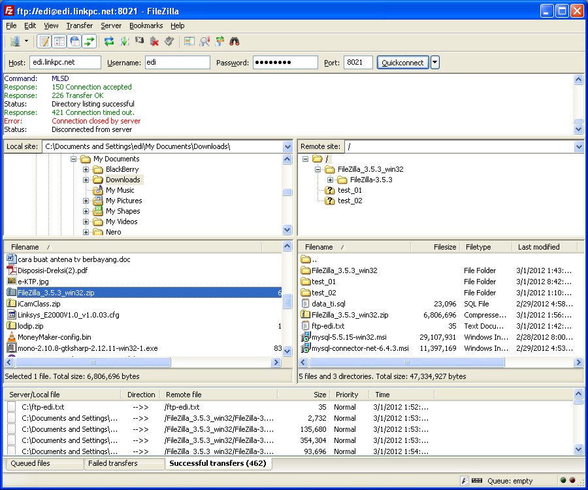Open the Transfer menu
Image resolution: width=588 pixels, height=490 pixels.
(x=80, y=25)
